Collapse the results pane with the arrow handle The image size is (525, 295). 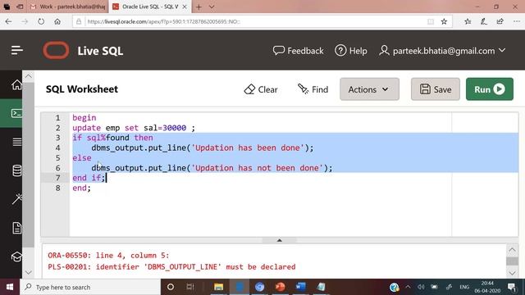pos(279,240)
